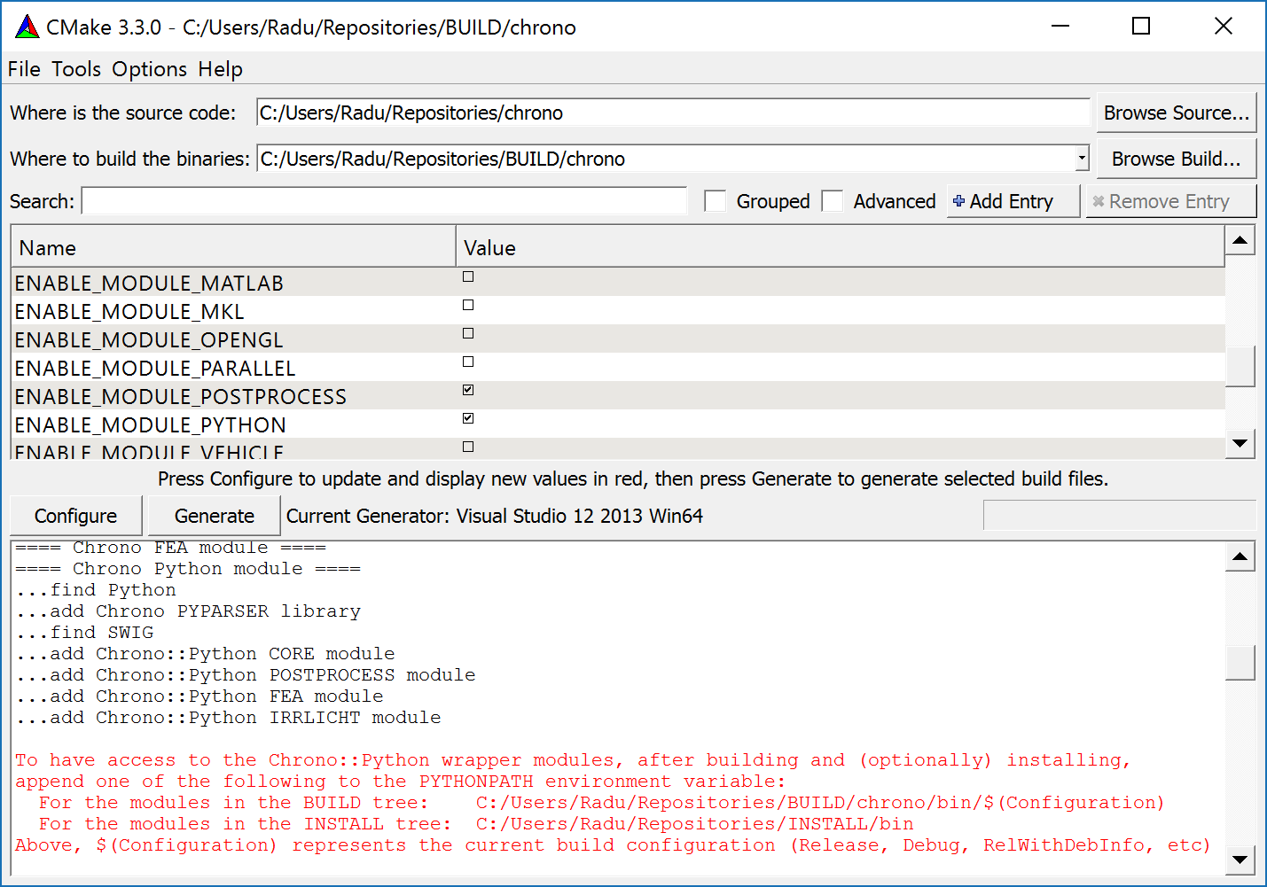The width and height of the screenshot is (1267, 887).
Task: Click the build binaries path field
Action: [666, 159]
